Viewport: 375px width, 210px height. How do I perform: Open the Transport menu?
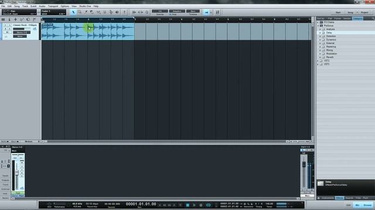[53, 6]
